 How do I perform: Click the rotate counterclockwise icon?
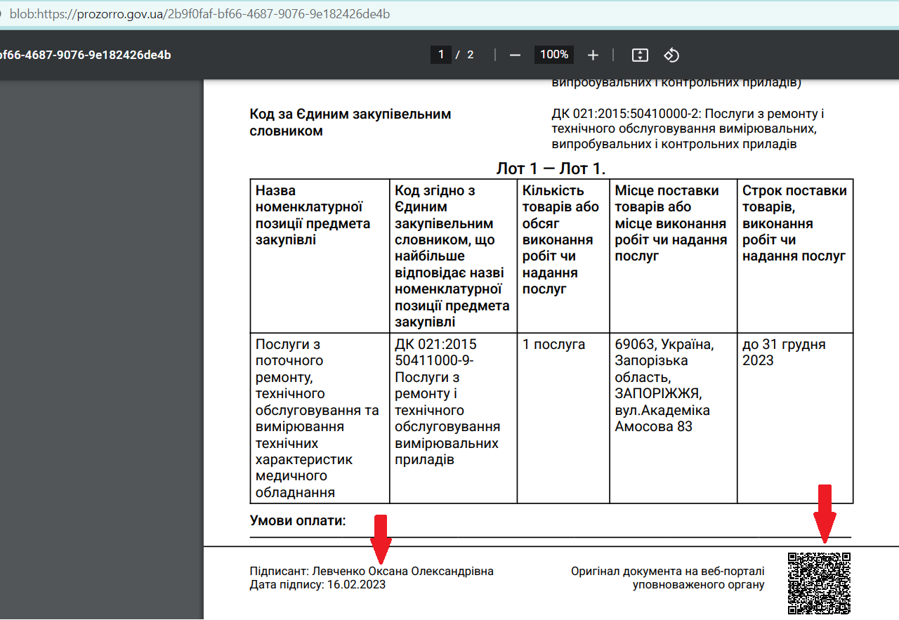[671, 55]
